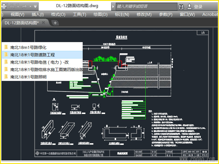Click the new drawing tab plus icon

point(55,23)
